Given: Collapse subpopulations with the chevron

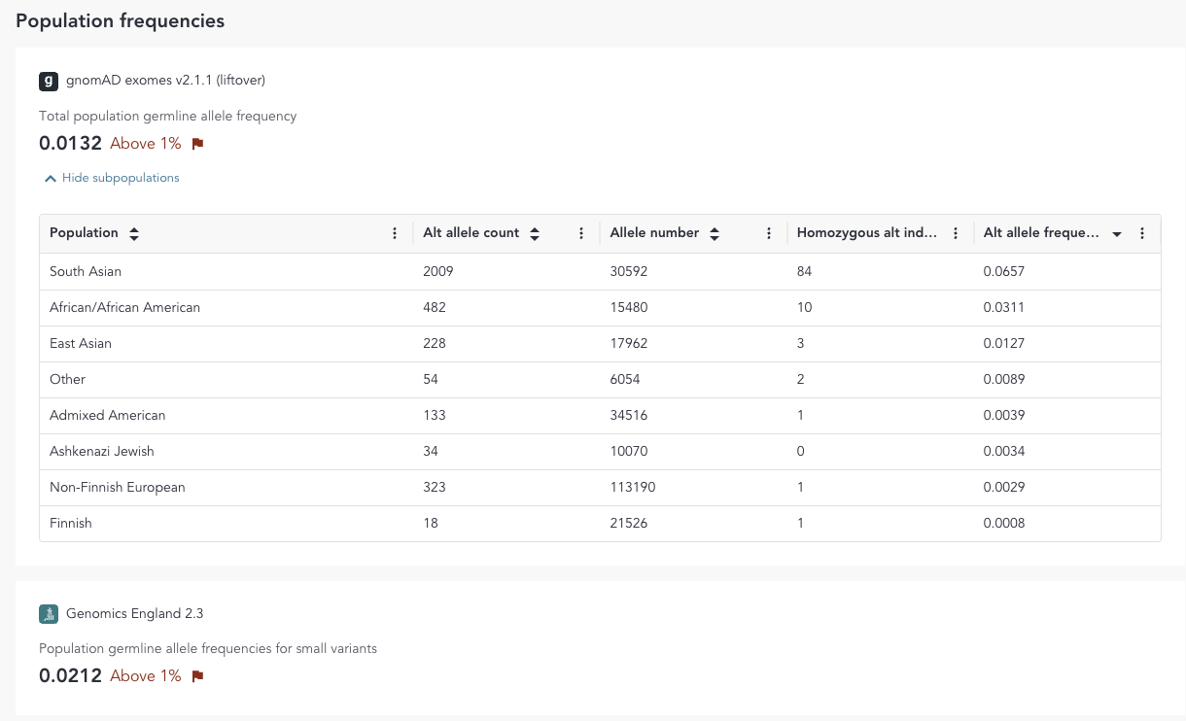Looking at the screenshot, I should (x=51, y=179).
